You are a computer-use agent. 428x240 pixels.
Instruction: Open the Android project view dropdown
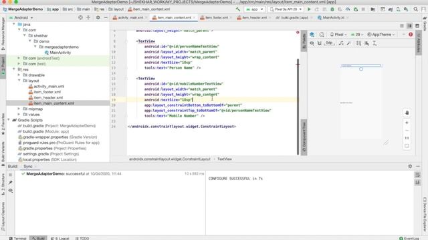pos(21,17)
